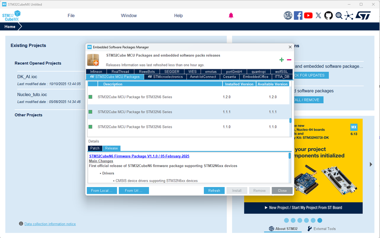Switch to the STMicroelectronics tab
Image resolution: width=380 pixels, height=238 pixels.
[165, 77]
